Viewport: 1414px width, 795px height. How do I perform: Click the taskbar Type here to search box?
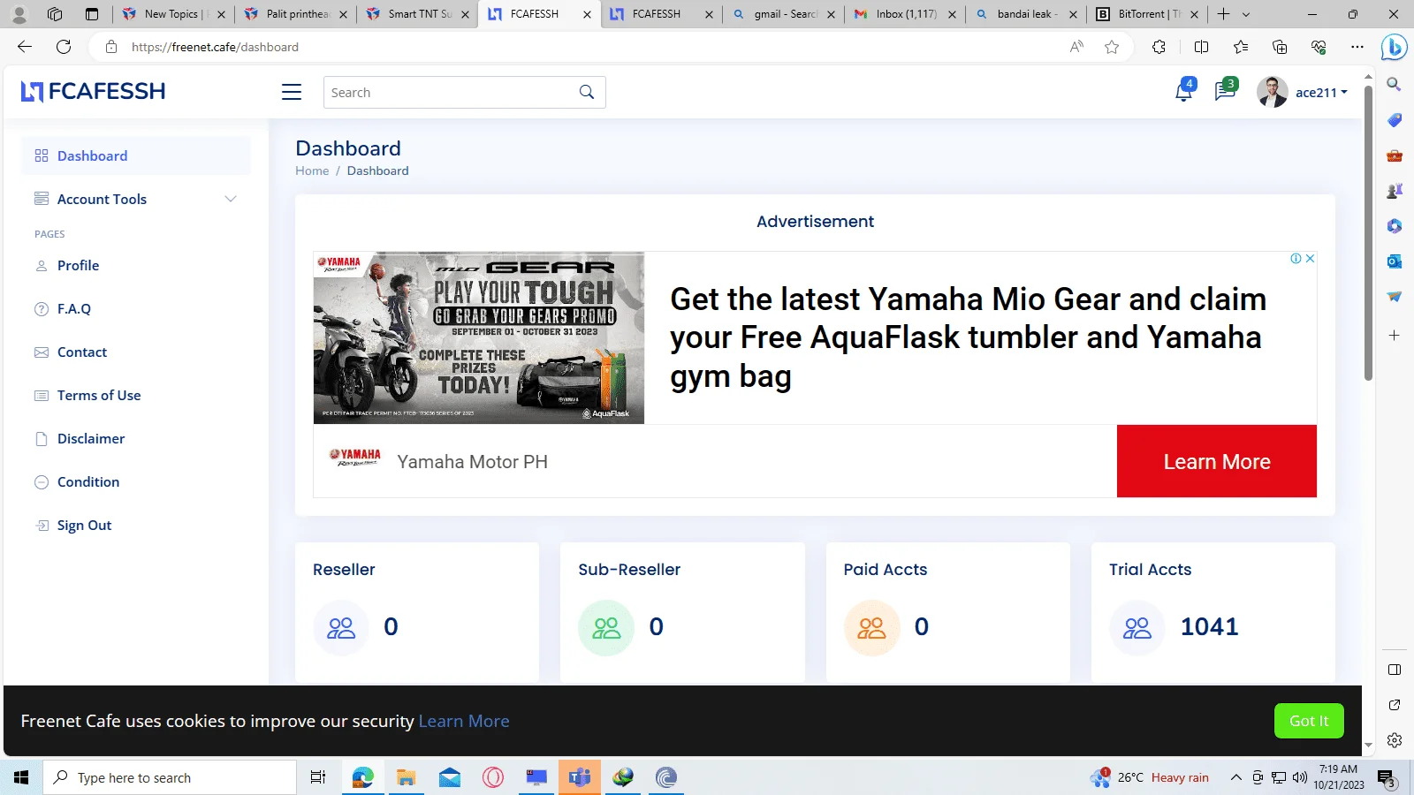point(170,777)
